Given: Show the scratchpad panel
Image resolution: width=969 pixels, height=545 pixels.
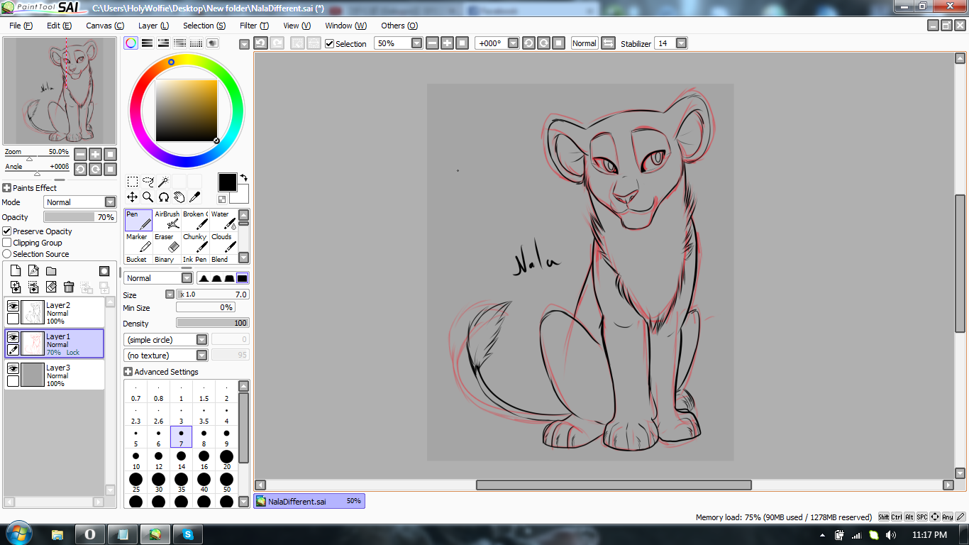Looking at the screenshot, I should click(x=213, y=43).
